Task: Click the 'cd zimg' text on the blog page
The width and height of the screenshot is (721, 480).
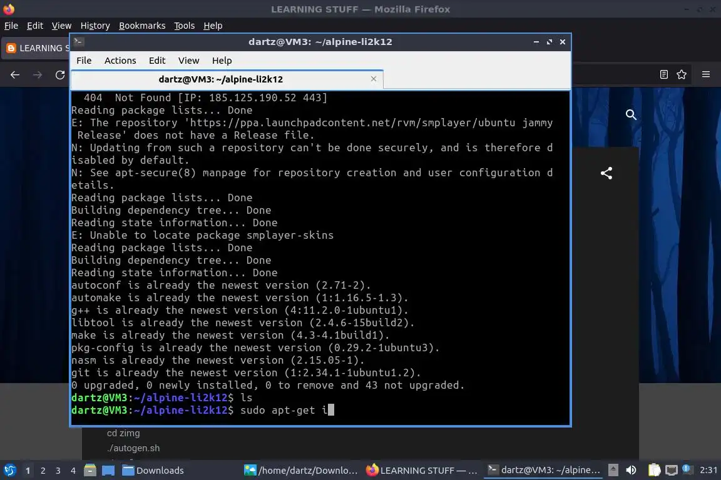Action: tap(123, 433)
